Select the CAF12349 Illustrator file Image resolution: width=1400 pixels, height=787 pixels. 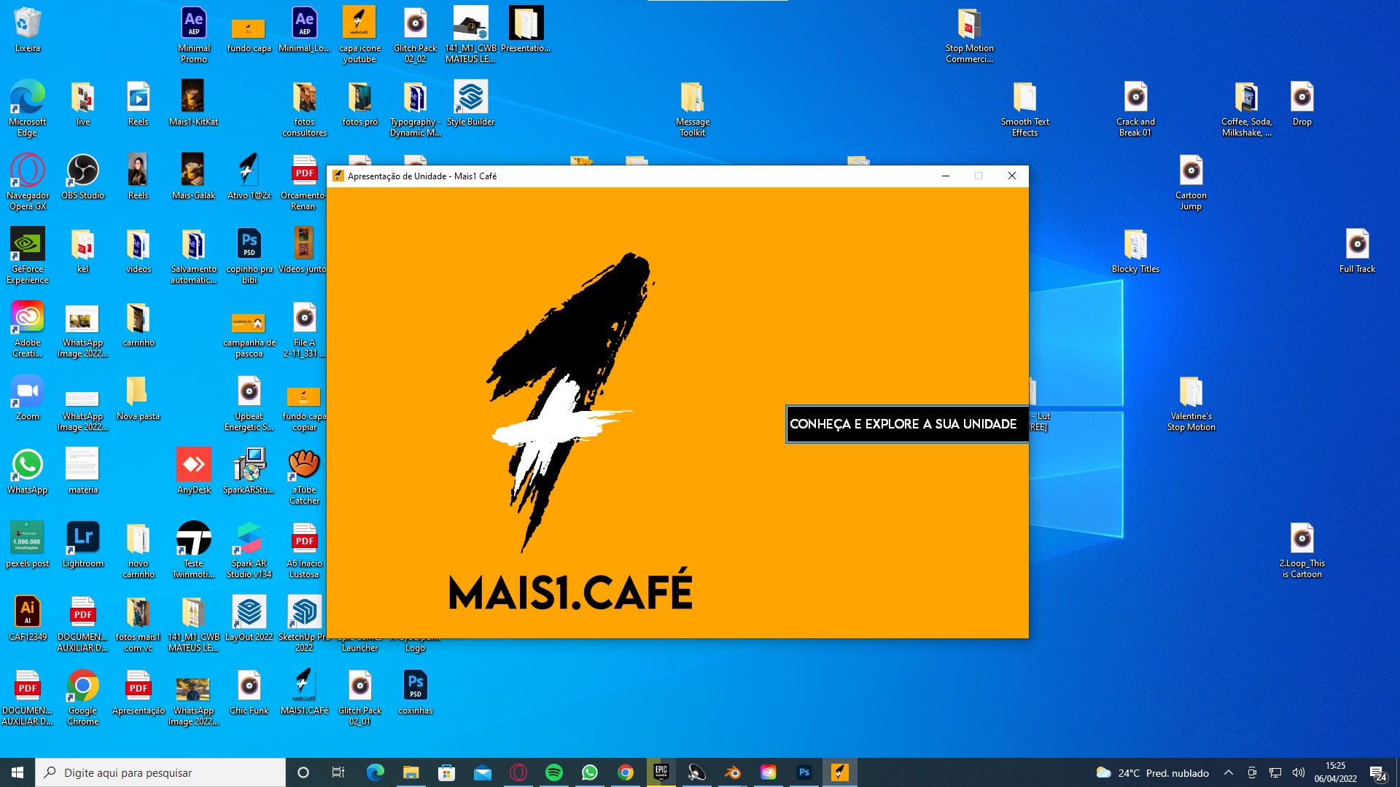[28, 619]
